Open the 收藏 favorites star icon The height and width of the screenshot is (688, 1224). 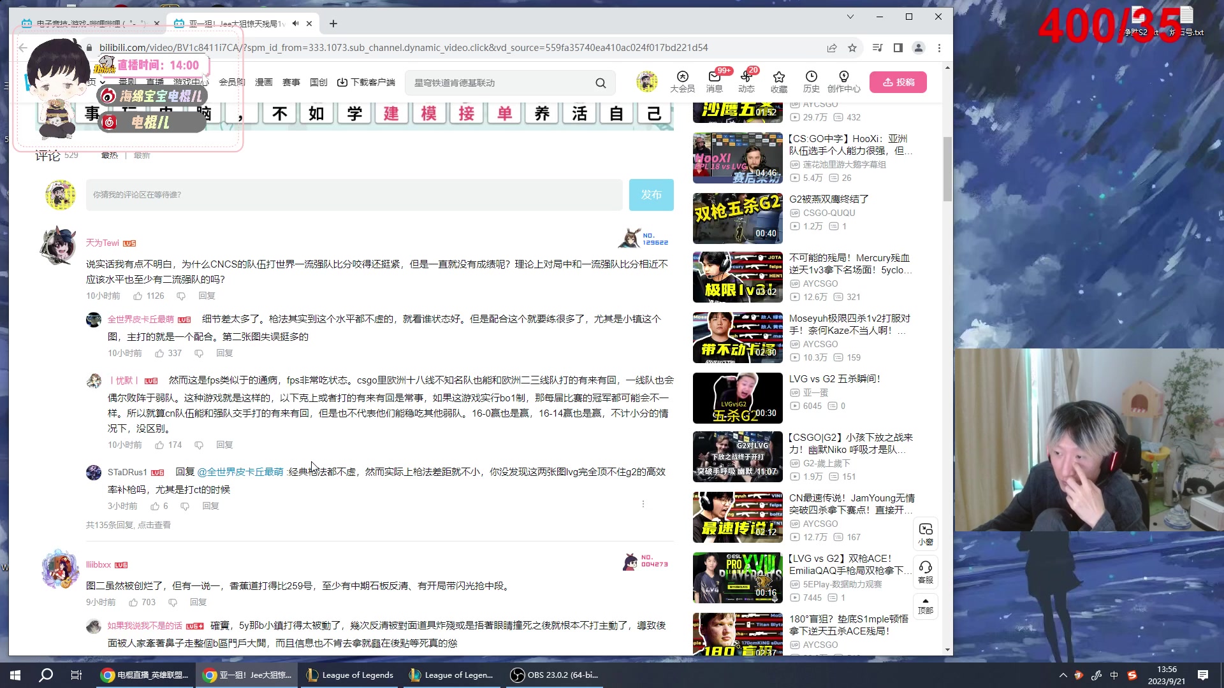[x=779, y=82]
